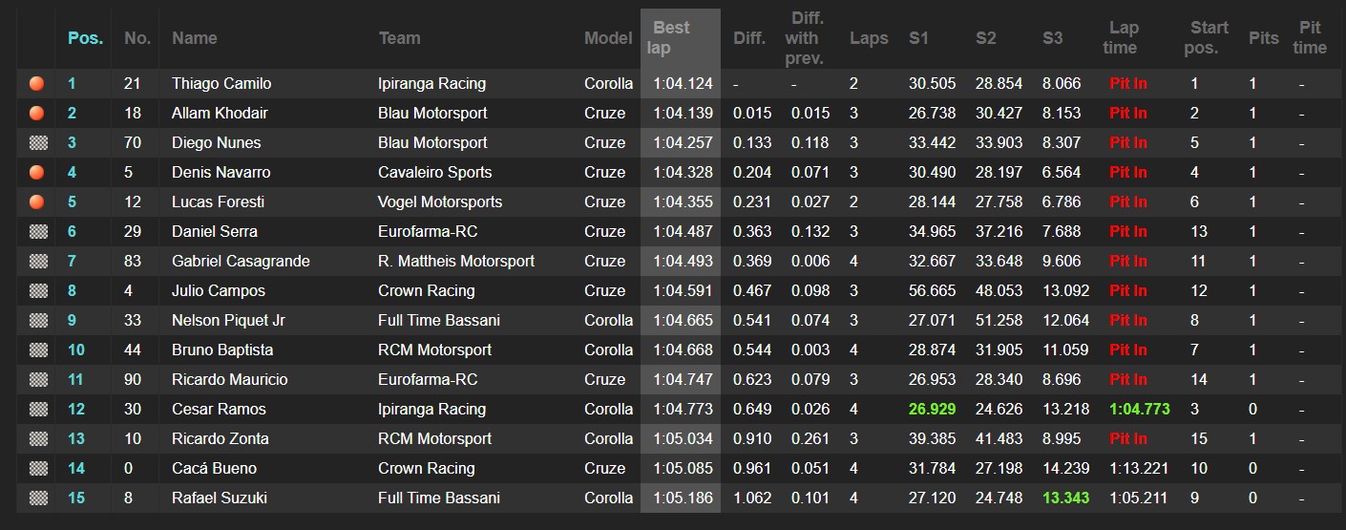Sort by the Best lap column header
The image size is (1346, 530).
pos(671,37)
